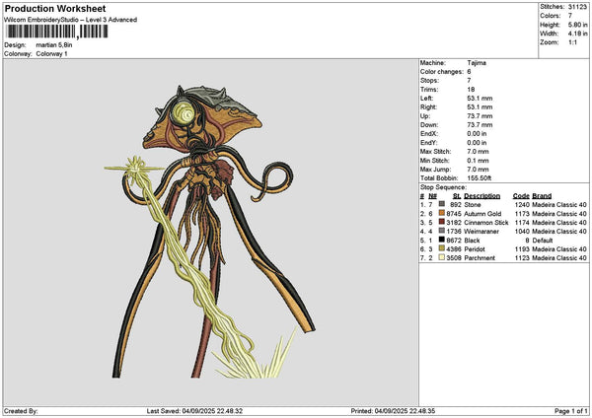Screen dimensions: 592x418
Task: Click the 'Printed' timestamp in footer
Action: pos(393,411)
